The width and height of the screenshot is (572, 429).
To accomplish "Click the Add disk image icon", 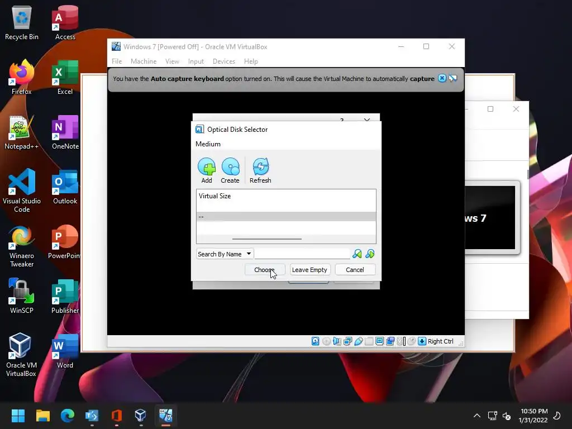I will [207, 170].
